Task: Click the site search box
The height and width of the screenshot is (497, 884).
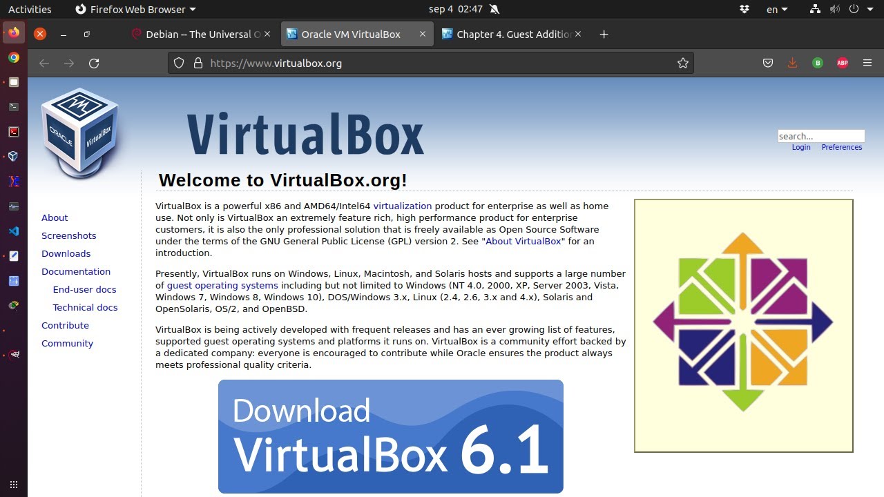Action: click(821, 136)
